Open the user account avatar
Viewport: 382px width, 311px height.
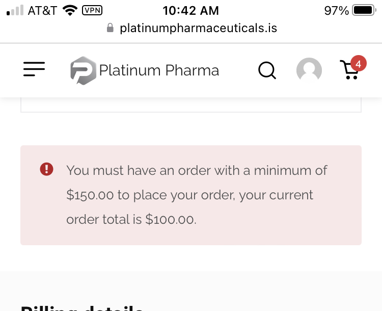point(309,70)
